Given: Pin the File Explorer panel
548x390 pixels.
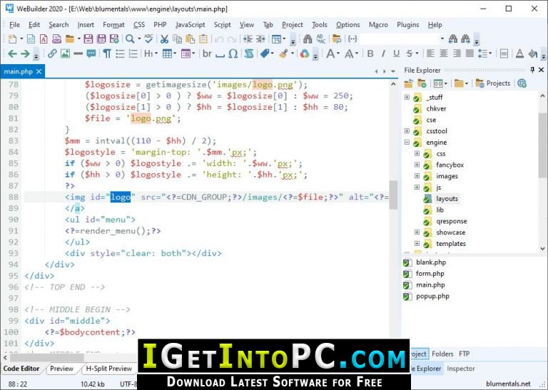Looking at the screenshot, I should point(532,70).
